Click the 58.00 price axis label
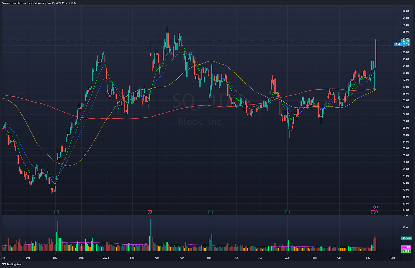 (406, 128)
